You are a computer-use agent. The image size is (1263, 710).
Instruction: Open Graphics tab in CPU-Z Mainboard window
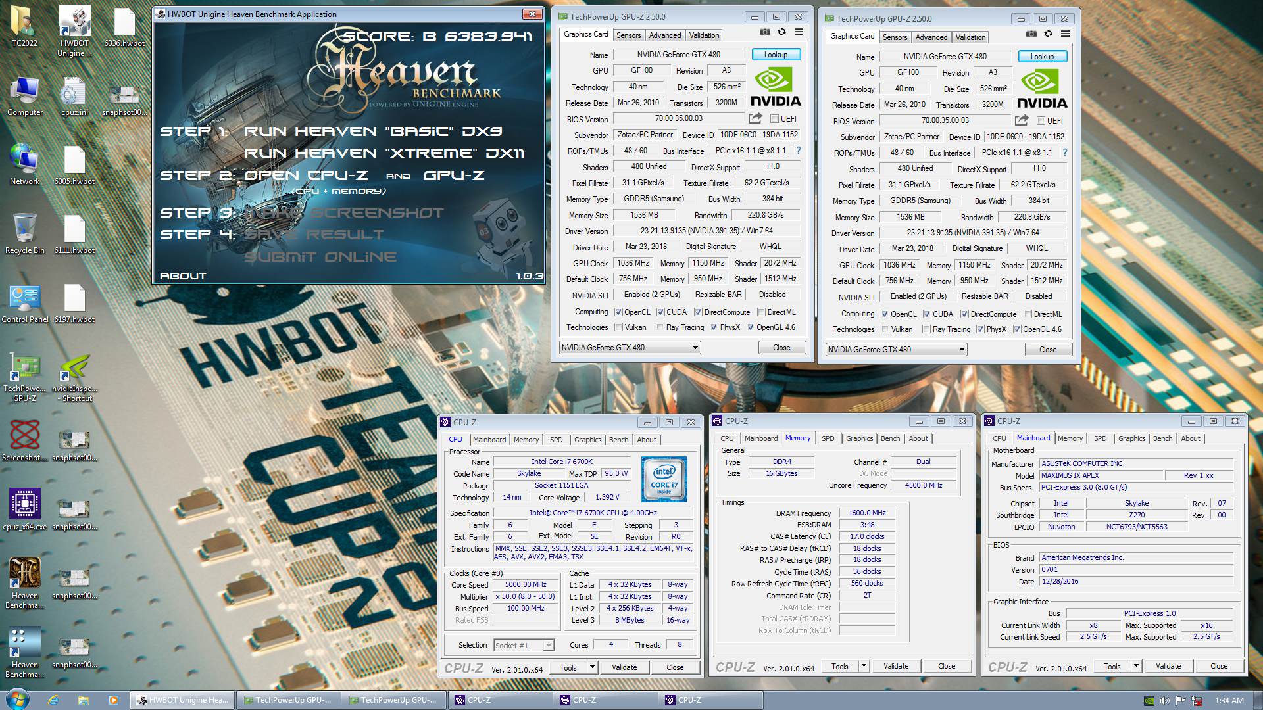1131,438
